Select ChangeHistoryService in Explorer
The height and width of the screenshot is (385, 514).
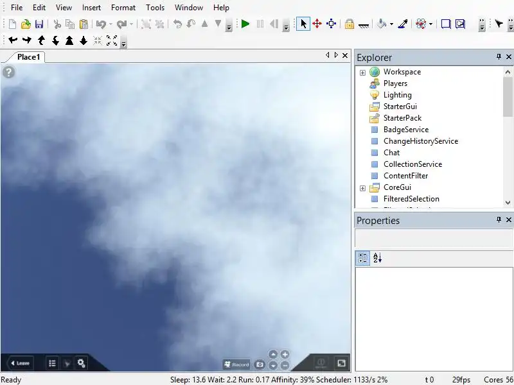tap(421, 141)
